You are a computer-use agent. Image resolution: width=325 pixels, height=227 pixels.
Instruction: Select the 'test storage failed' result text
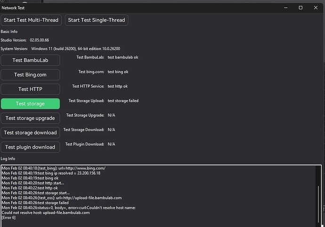(x=123, y=101)
